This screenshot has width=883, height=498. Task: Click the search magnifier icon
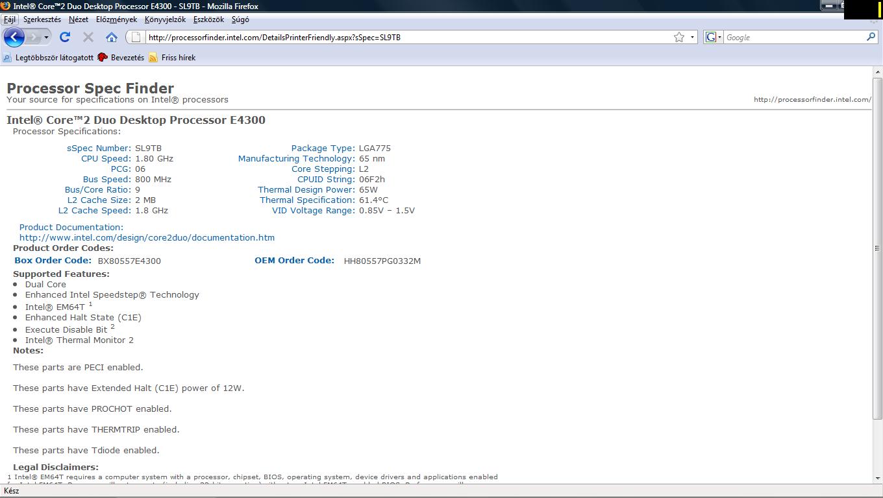pyautogui.click(x=871, y=37)
